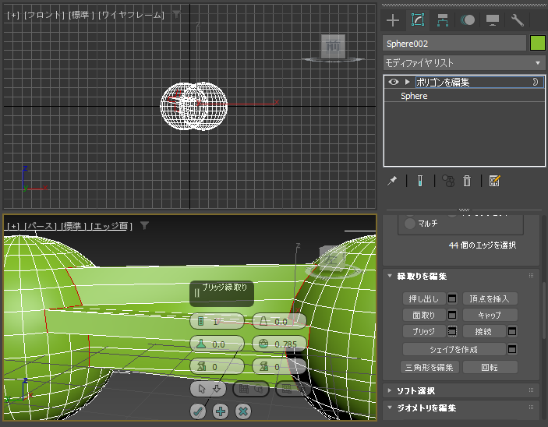548x427 pixels.
Task: Click the filter icon in perspective viewport
Action: (145, 225)
